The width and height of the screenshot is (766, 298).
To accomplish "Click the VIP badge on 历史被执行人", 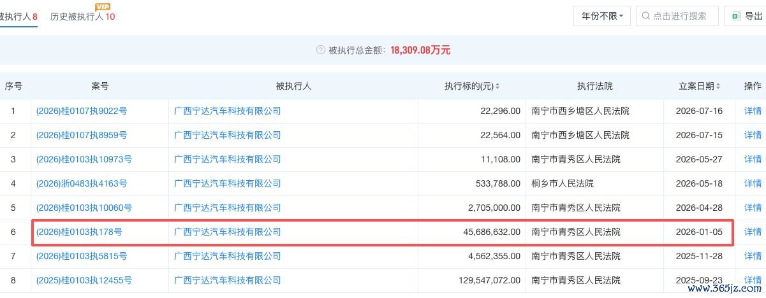I will coord(102,6).
